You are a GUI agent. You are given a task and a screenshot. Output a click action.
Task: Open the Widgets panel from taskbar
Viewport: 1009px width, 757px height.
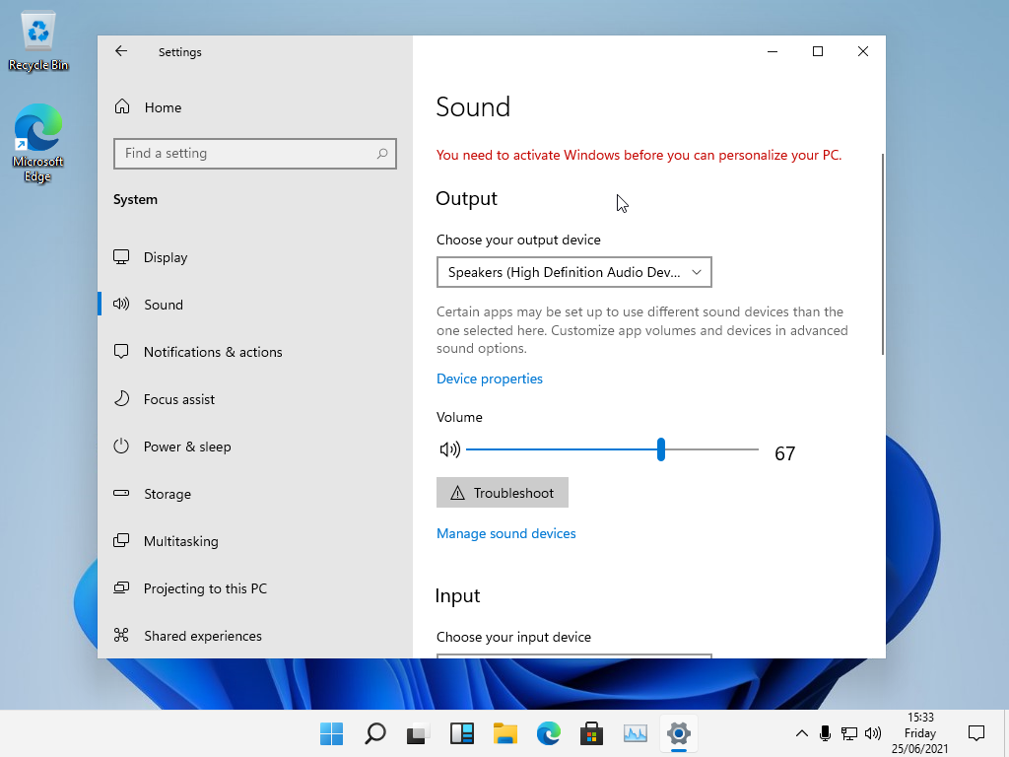pos(462,733)
